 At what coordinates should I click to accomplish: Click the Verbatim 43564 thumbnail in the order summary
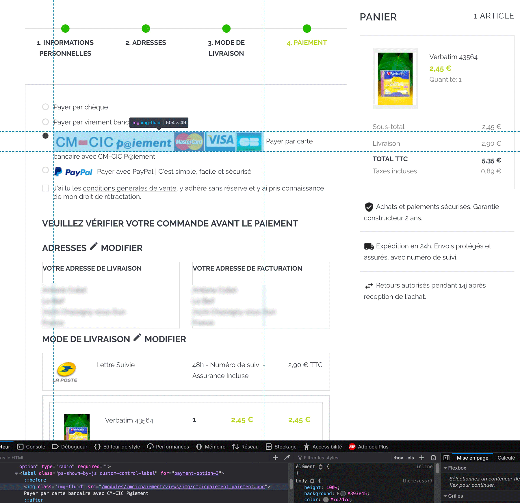click(x=77, y=427)
